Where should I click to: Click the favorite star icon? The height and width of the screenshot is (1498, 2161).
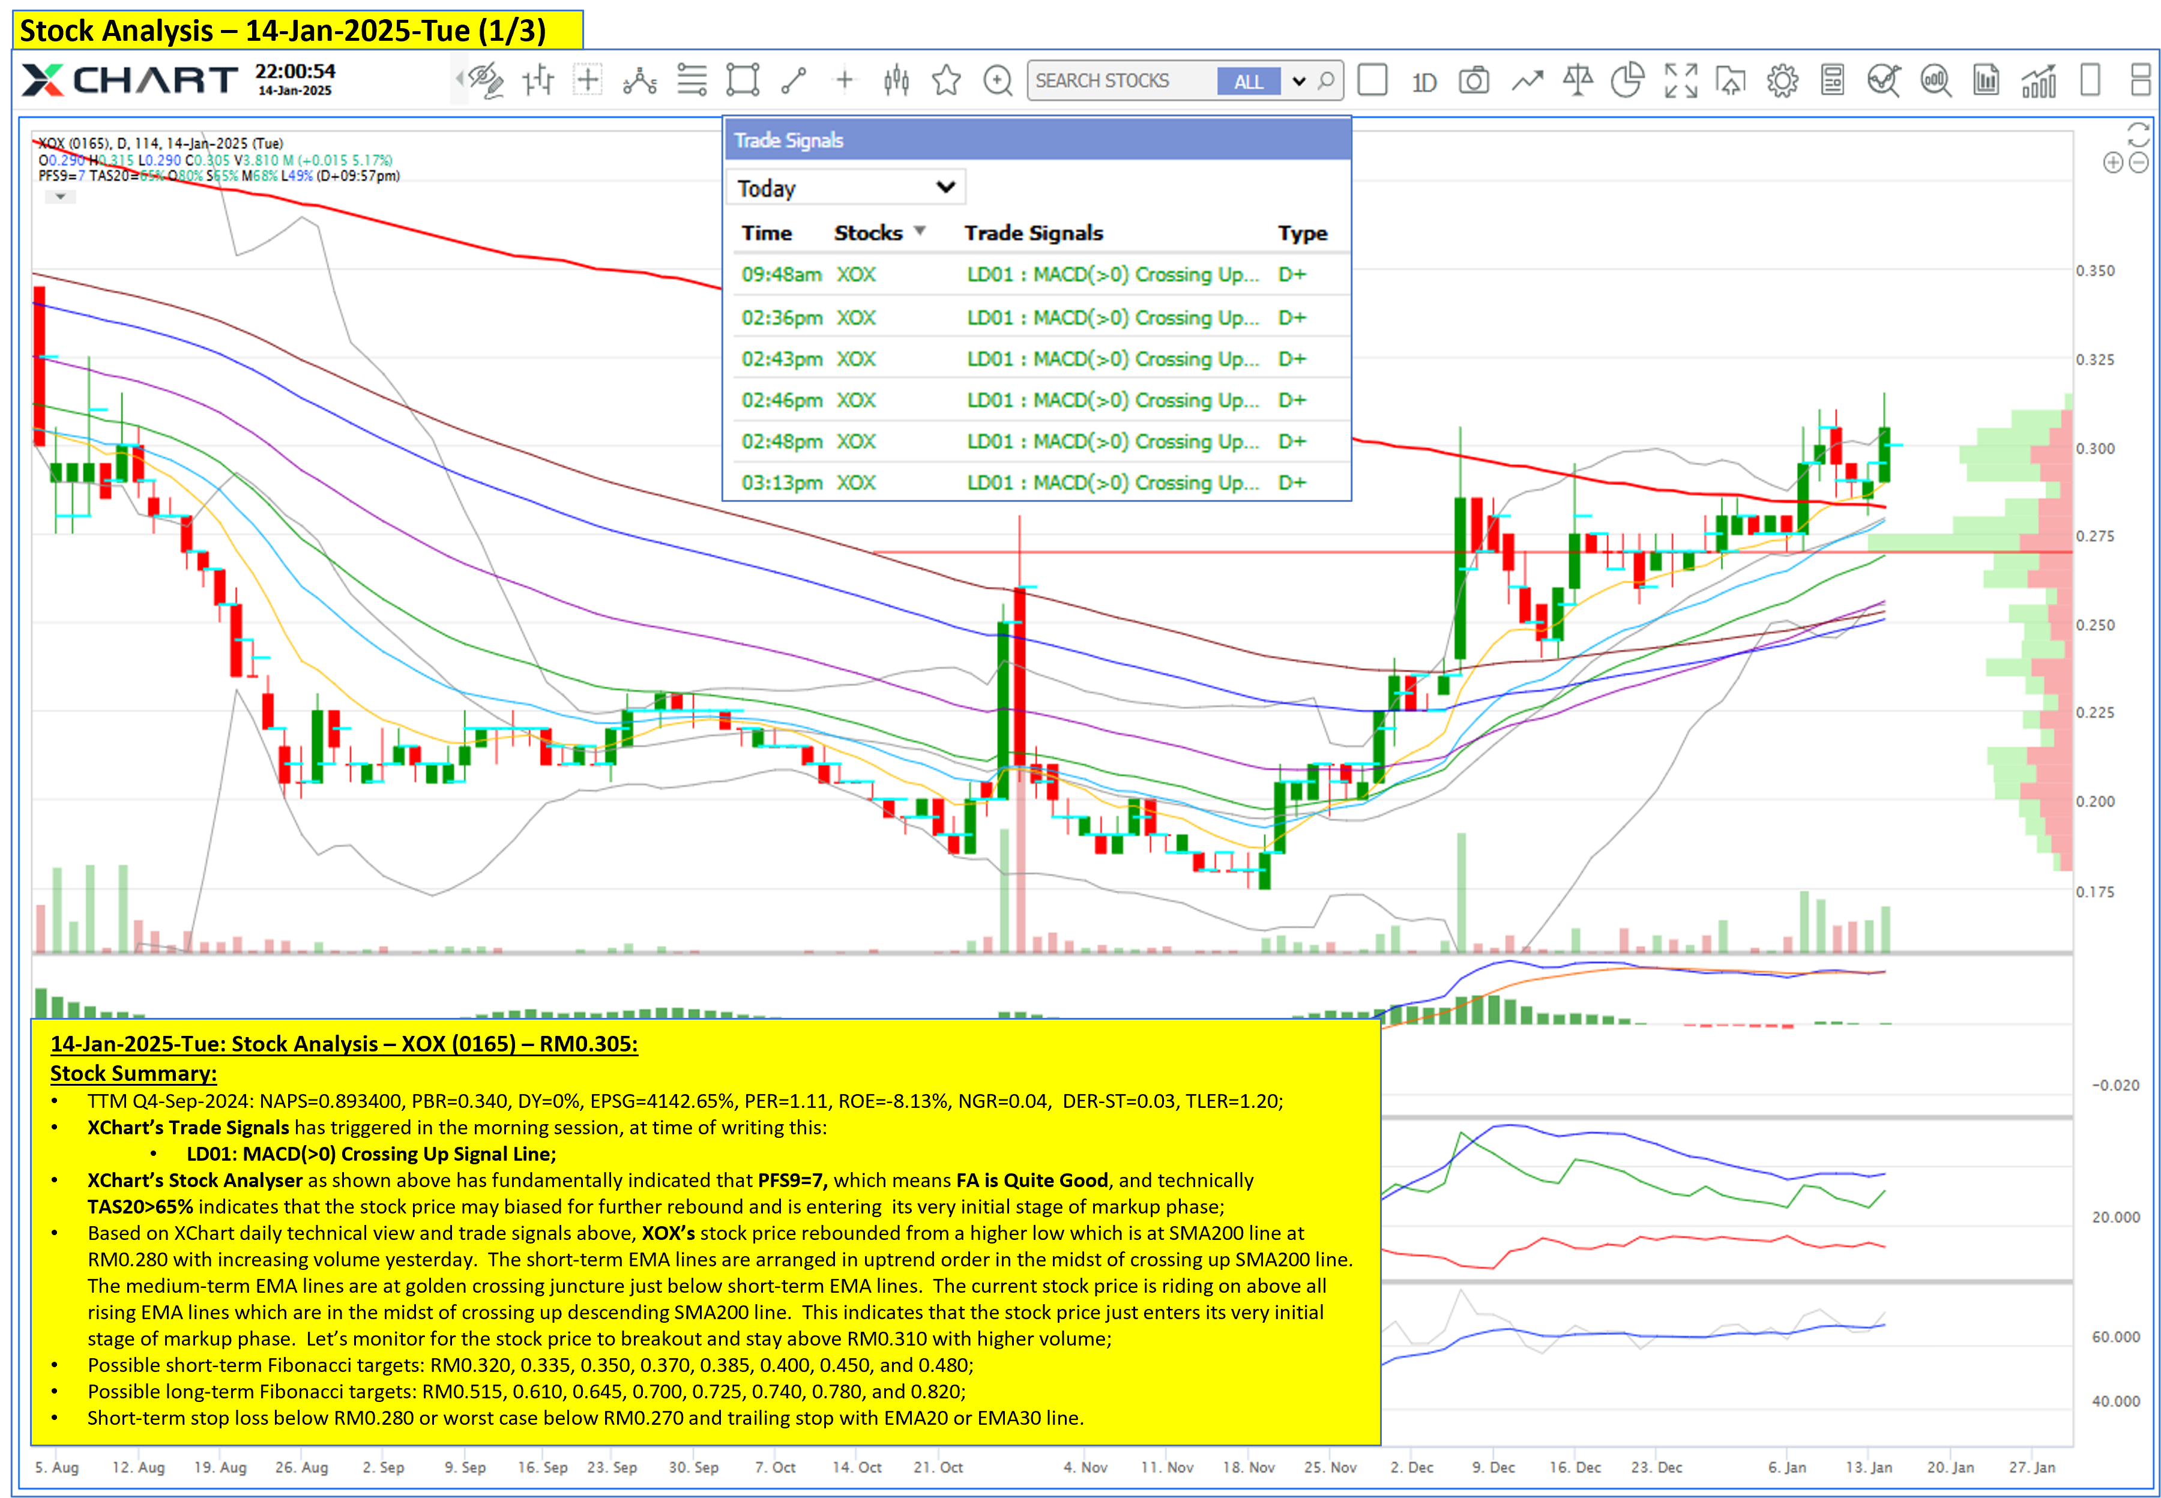pyautogui.click(x=946, y=80)
